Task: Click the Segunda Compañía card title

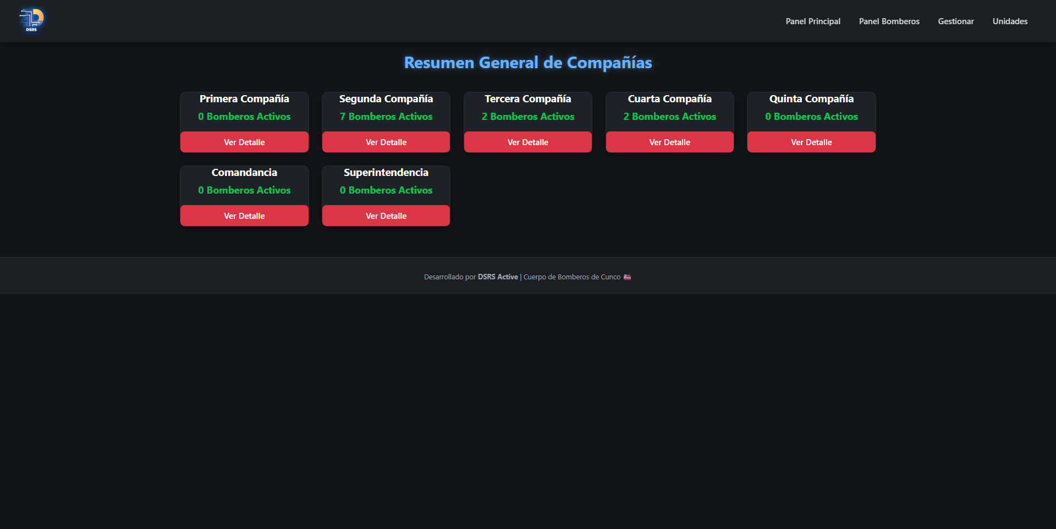Action: 386,99
